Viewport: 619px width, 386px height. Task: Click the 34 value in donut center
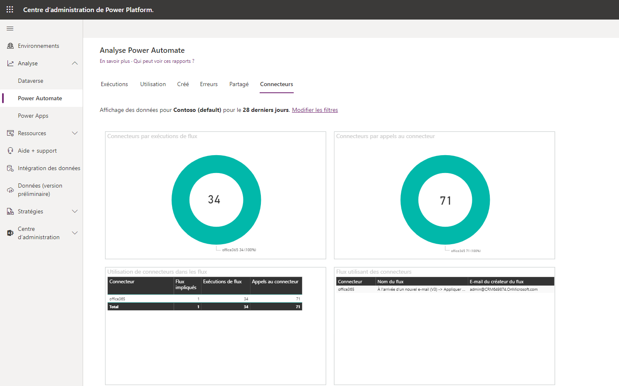click(214, 200)
